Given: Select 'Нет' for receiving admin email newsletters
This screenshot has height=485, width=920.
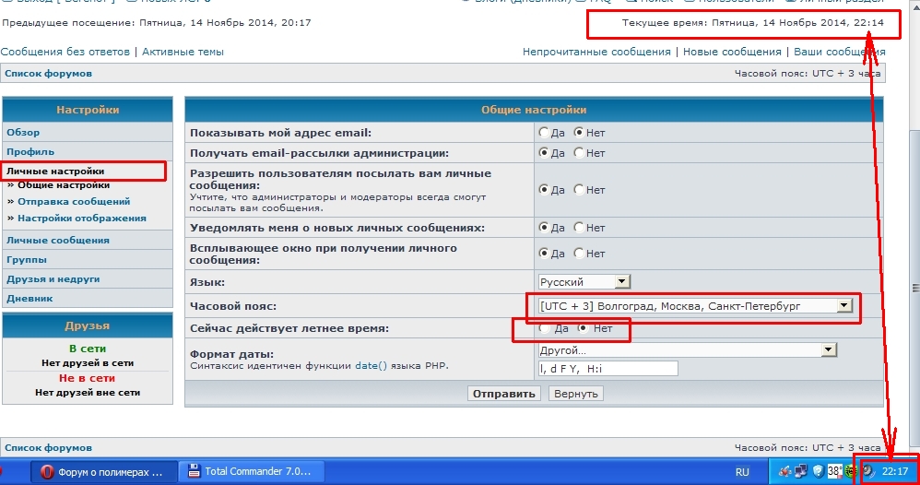Looking at the screenshot, I should [579, 153].
